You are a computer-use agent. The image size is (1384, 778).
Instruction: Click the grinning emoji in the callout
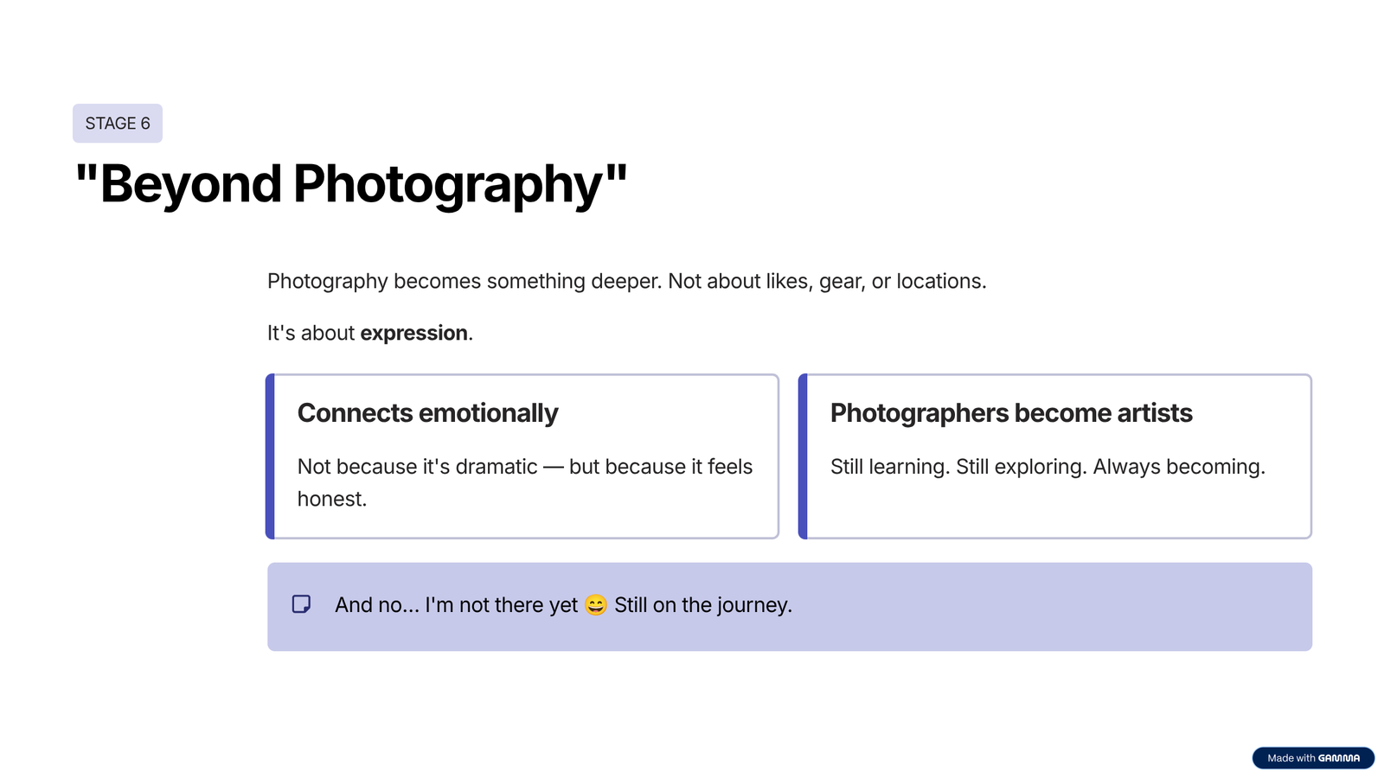pyautogui.click(x=596, y=605)
